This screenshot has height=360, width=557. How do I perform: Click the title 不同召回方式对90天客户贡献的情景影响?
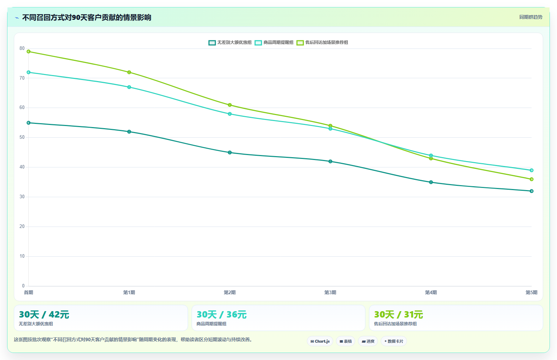[87, 17]
